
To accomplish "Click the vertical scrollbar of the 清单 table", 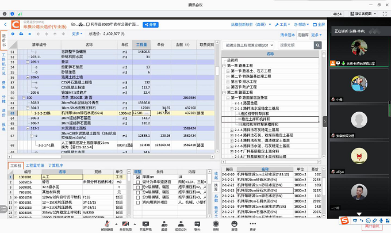I will 217,96.
